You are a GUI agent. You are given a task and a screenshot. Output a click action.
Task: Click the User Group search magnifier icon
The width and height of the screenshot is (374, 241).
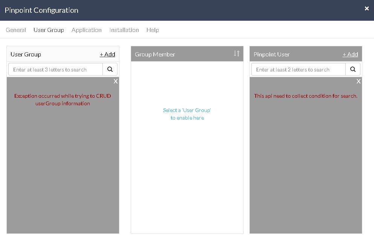click(110, 69)
